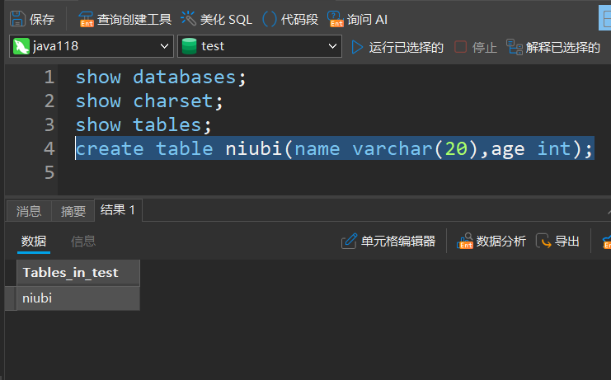Click the Save disk icon

(17, 19)
